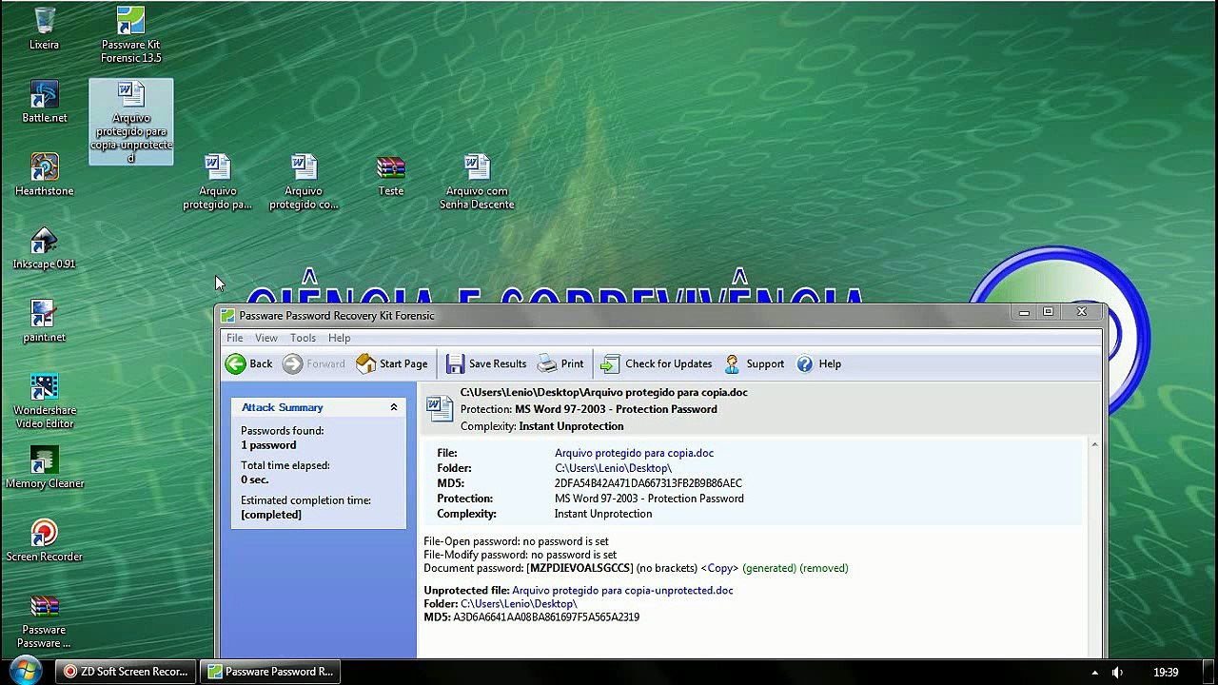Screen dimensions: 1218x685
Task: Check for Updates in the Passware toolbar
Action: 656,363
